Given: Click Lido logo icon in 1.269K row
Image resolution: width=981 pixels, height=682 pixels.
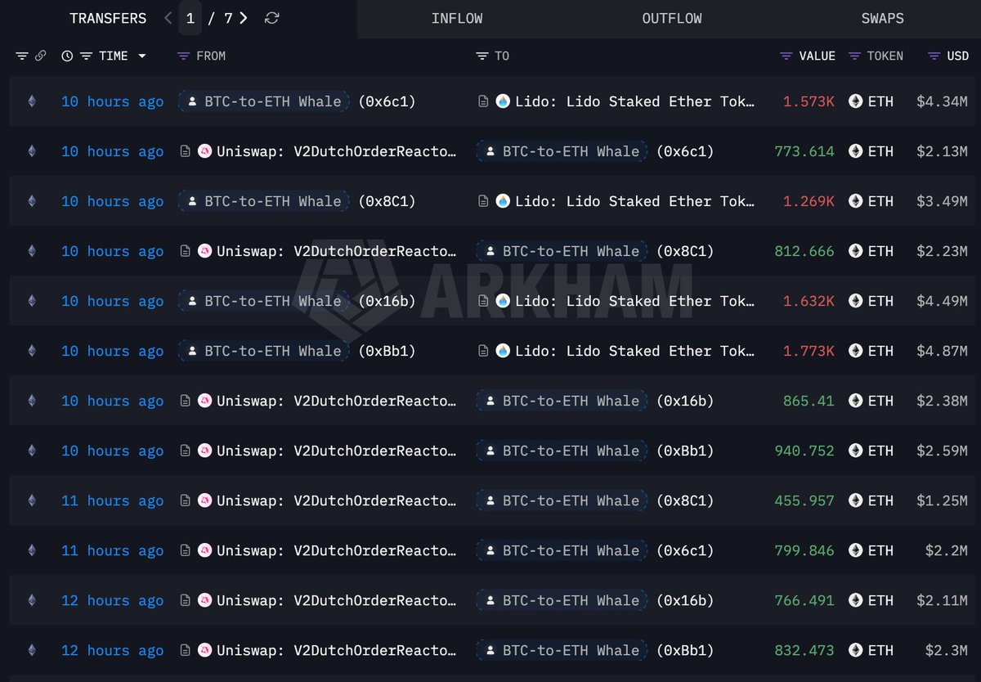Looking at the screenshot, I should coord(503,201).
